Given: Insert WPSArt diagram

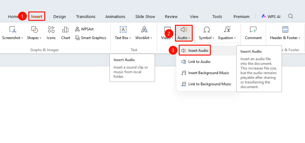Looking at the screenshot, I should [x=84, y=29].
